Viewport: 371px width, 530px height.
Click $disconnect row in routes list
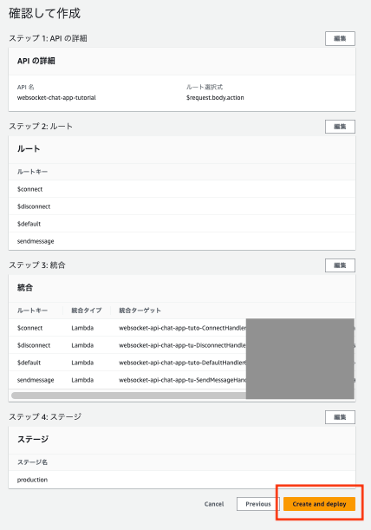click(182, 206)
